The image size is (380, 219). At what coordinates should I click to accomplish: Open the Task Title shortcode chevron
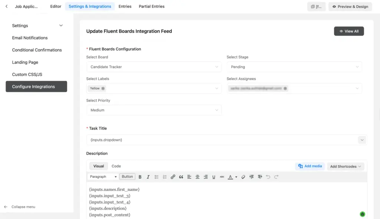point(362,140)
